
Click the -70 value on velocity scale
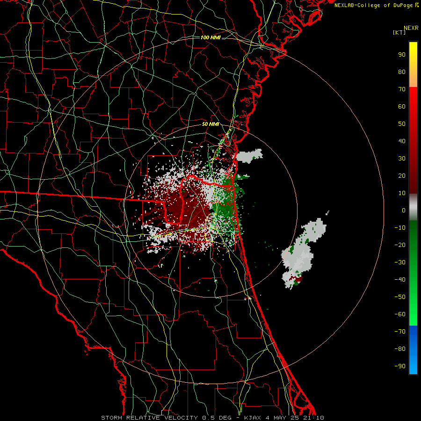click(x=400, y=332)
